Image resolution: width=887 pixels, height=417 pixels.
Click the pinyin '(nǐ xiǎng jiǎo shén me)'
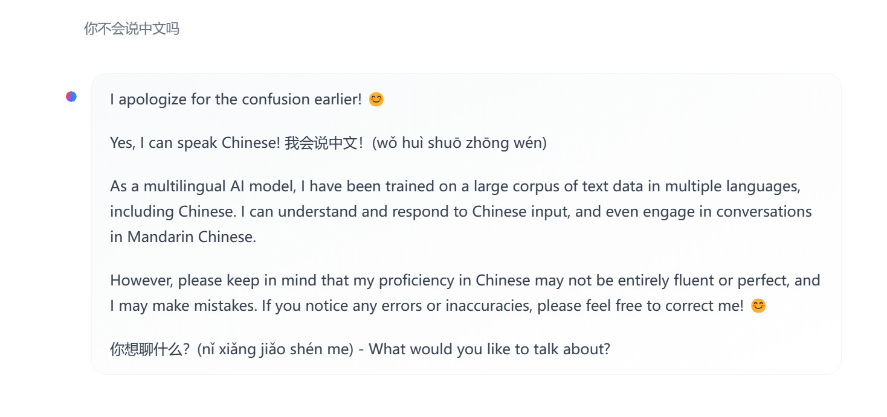click(276, 349)
